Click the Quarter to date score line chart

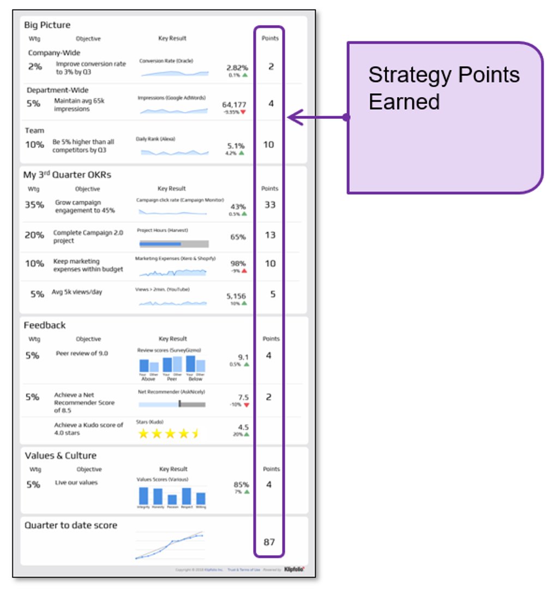[169, 545]
